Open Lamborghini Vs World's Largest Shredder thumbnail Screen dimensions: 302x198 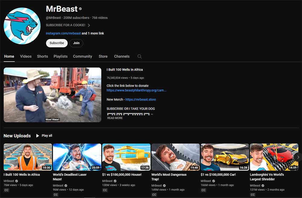tap(274, 157)
